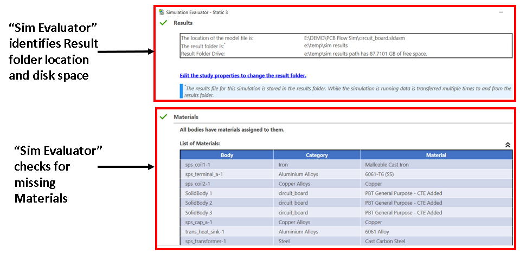The width and height of the screenshot is (520, 254).
Task: Sort by the Body column header
Action: click(x=227, y=155)
